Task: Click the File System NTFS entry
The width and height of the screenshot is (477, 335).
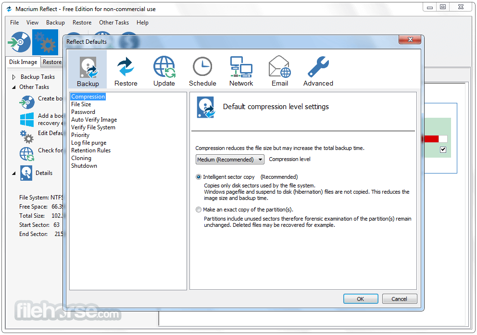Action: (x=41, y=198)
